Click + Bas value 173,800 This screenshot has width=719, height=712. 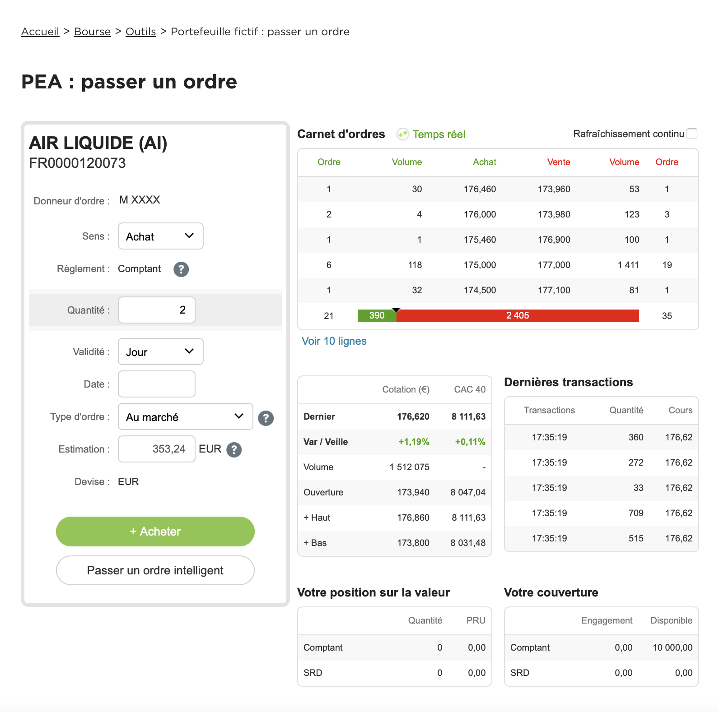tap(413, 543)
